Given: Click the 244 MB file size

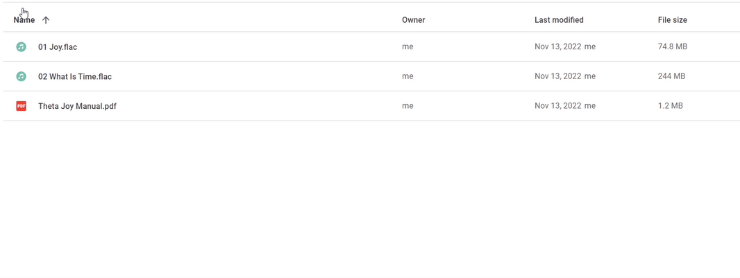Looking at the screenshot, I should point(671,76).
